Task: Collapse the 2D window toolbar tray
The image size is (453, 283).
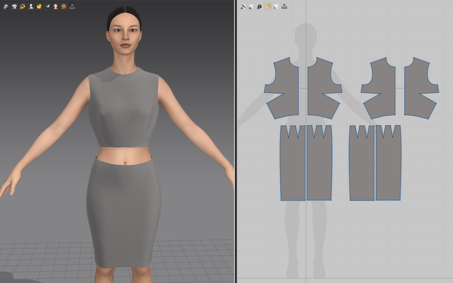Action: click(x=284, y=6)
